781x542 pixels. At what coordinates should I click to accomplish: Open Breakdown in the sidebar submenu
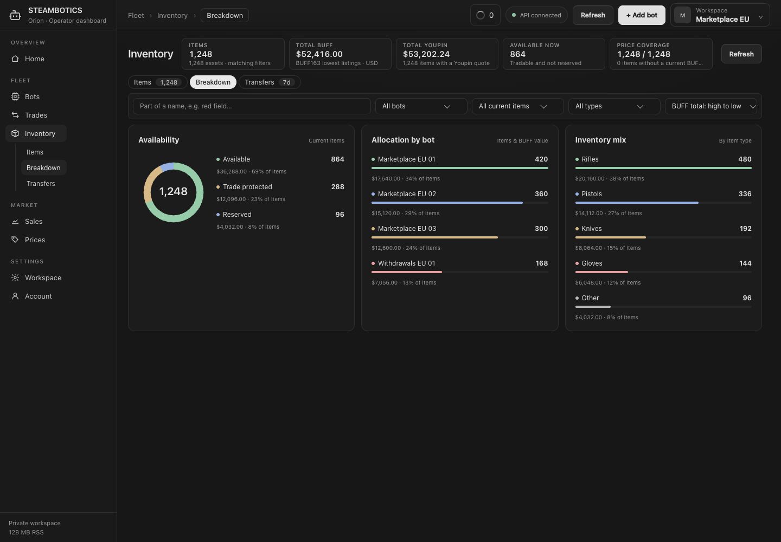pos(43,168)
